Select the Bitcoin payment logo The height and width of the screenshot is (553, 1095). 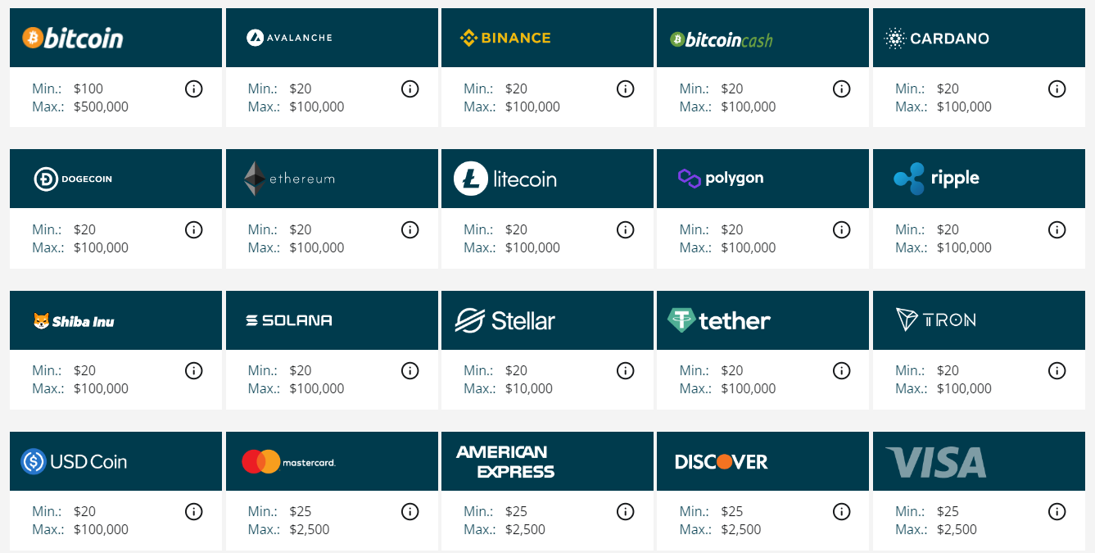[x=74, y=37]
